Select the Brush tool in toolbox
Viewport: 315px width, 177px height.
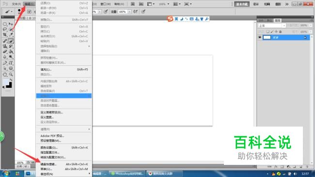click(x=11, y=41)
